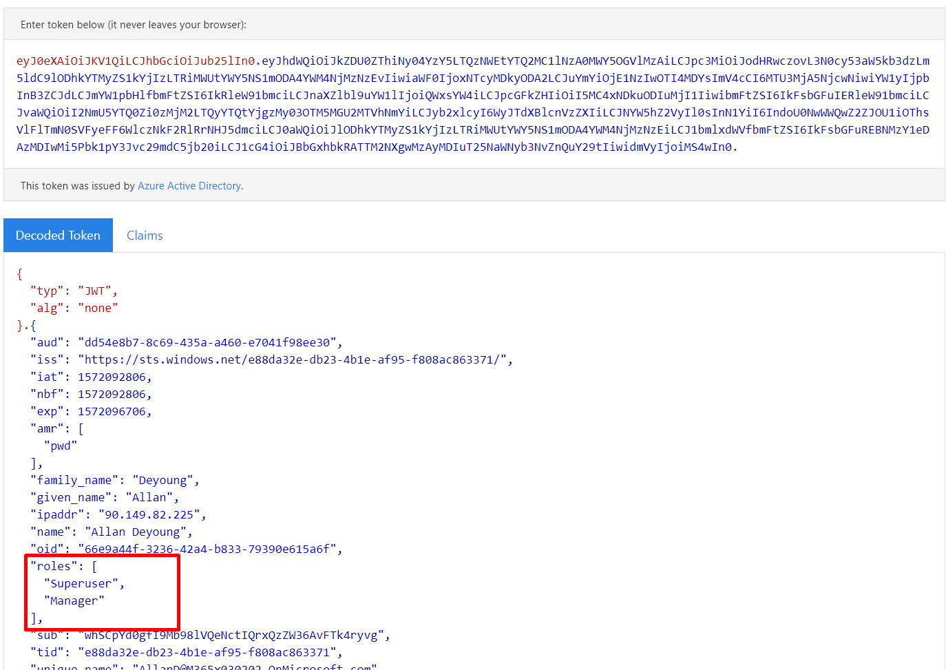Select the Decoded Token tab
The height and width of the screenshot is (670, 946).
click(58, 235)
